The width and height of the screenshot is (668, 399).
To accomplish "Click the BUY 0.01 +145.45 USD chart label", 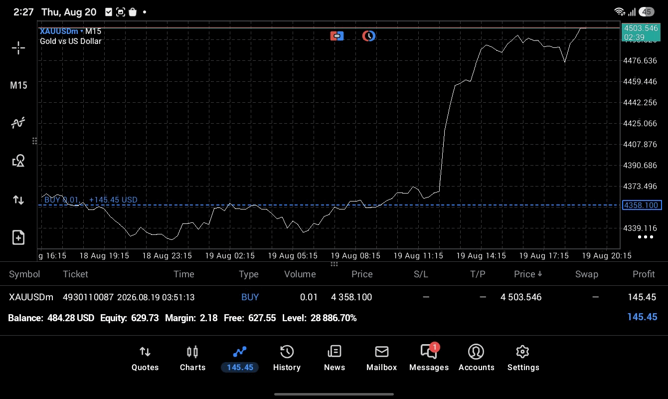I will click(x=91, y=200).
